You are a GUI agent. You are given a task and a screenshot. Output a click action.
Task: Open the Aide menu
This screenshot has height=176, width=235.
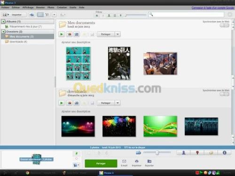tap(81, 8)
